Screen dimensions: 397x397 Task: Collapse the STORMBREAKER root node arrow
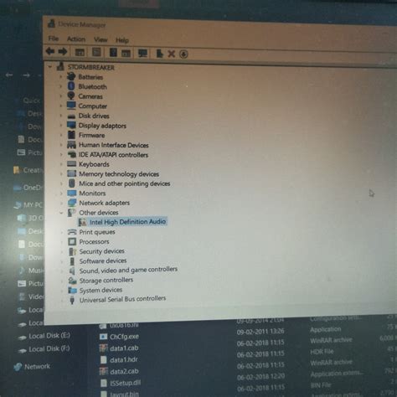click(x=50, y=67)
